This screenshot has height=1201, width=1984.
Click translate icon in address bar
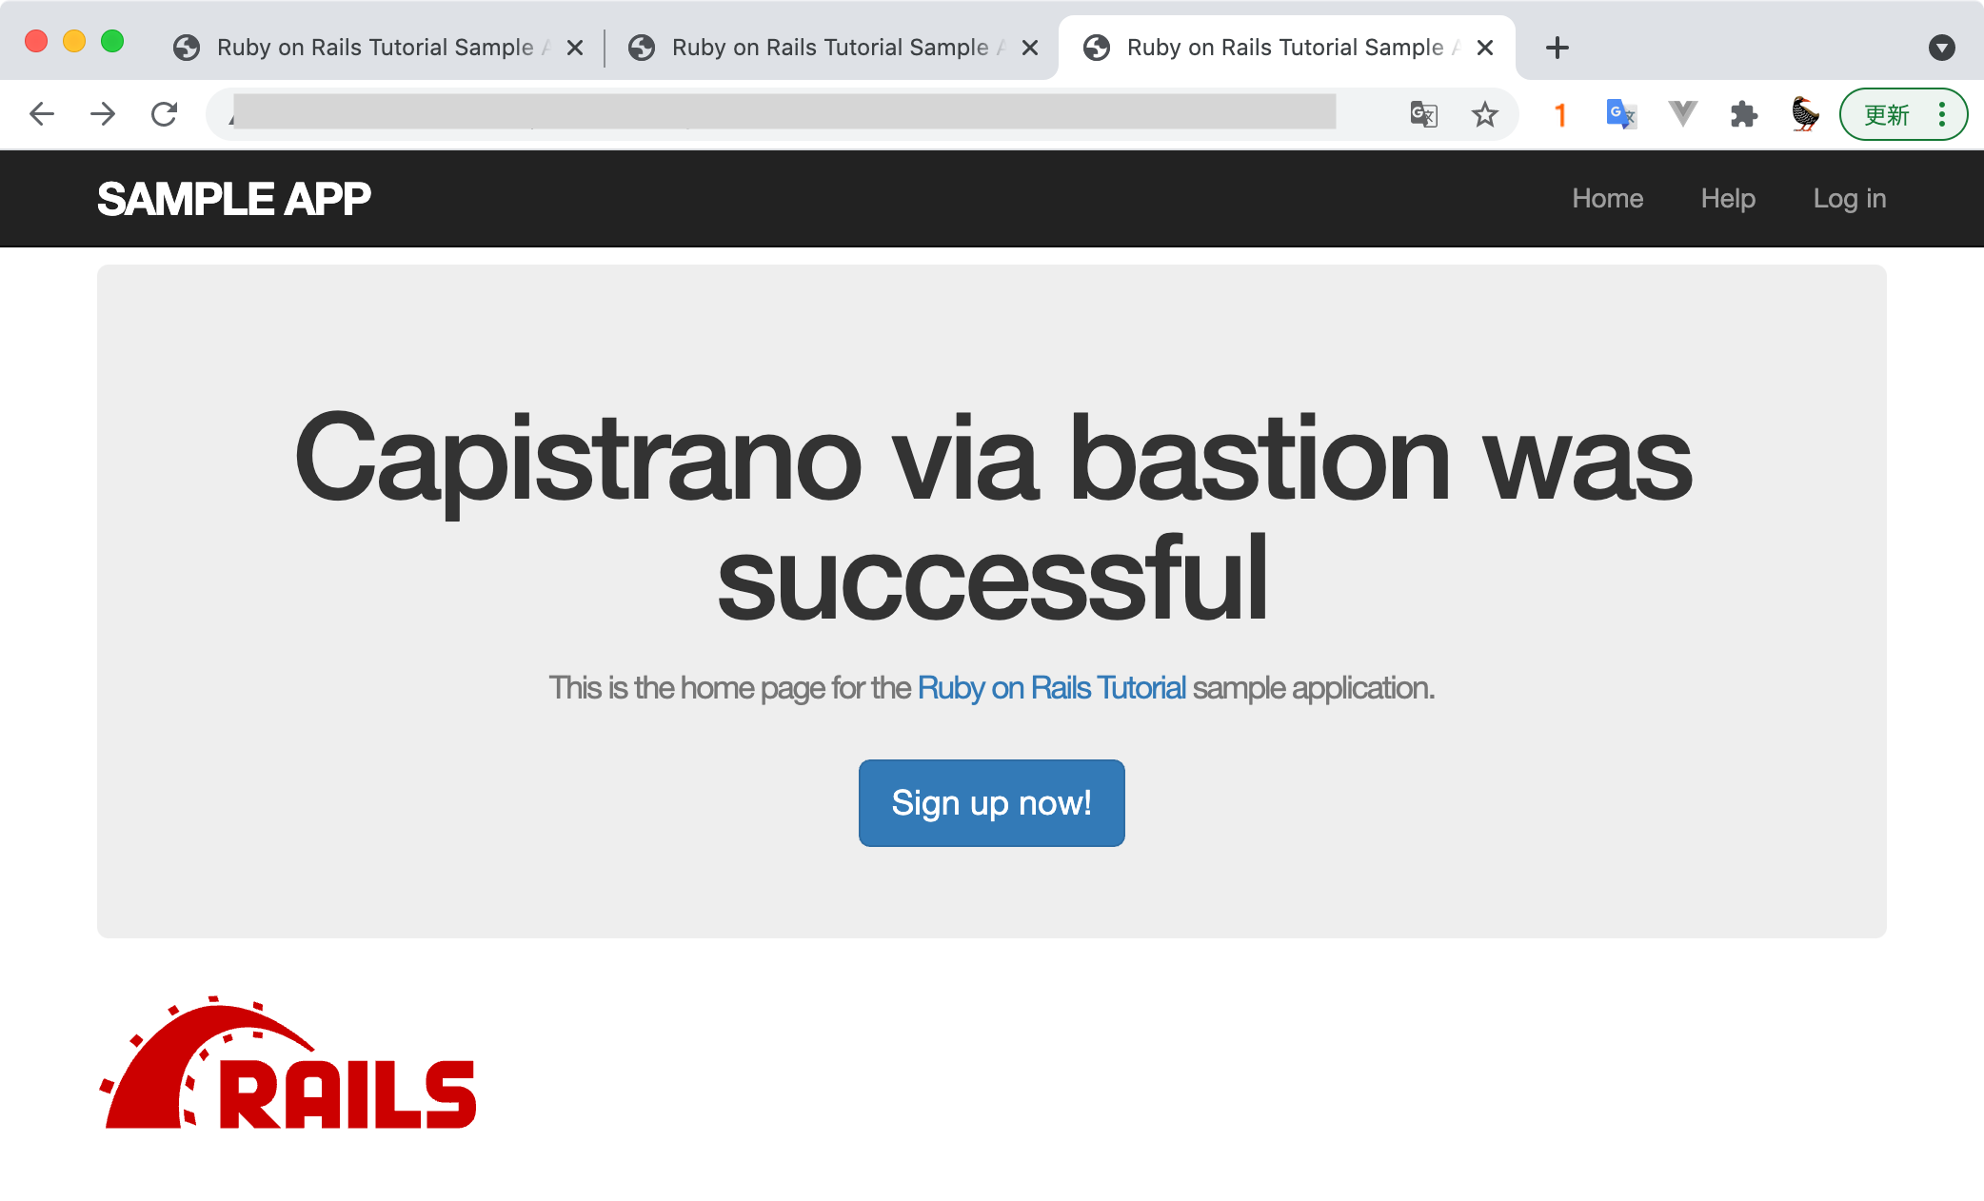pyautogui.click(x=1423, y=115)
